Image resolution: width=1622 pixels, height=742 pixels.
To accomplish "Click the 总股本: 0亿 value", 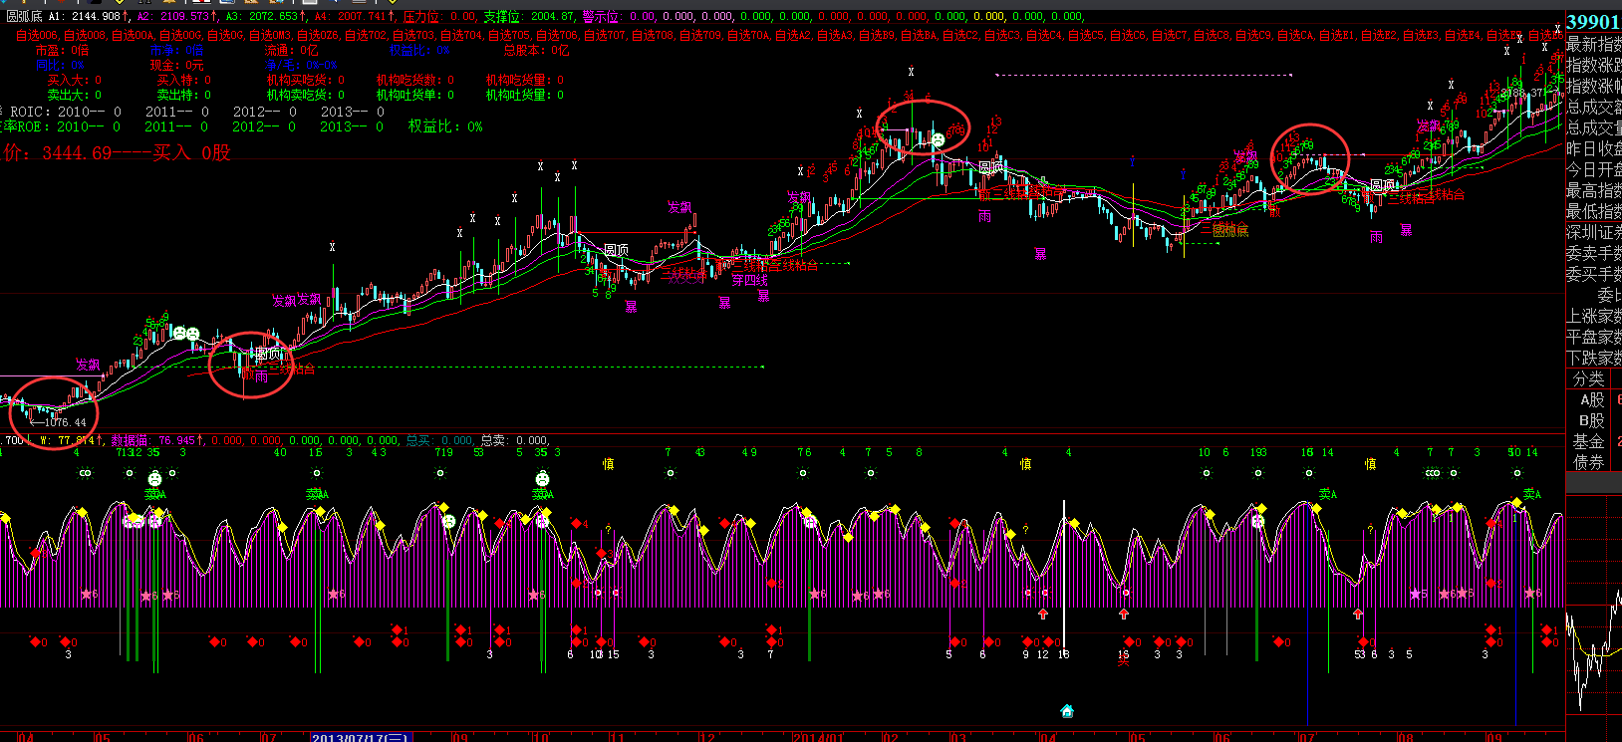I will 537,50.
